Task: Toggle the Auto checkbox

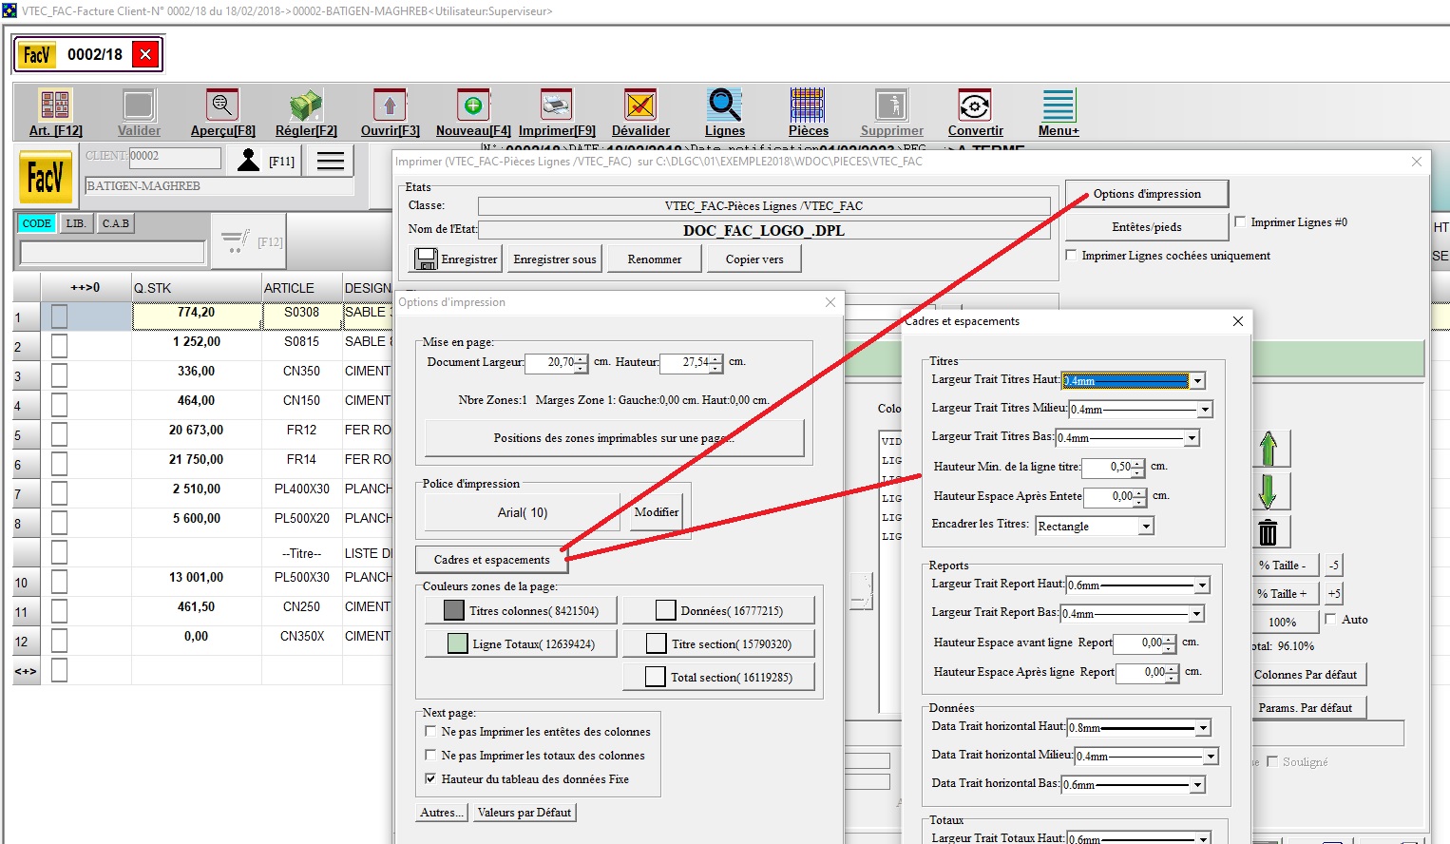Action: [1330, 619]
